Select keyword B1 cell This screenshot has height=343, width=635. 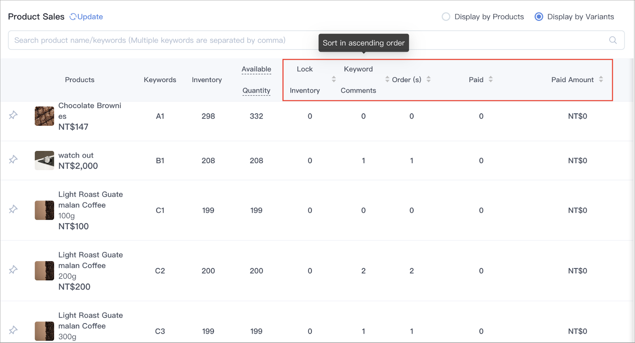[160, 161]
